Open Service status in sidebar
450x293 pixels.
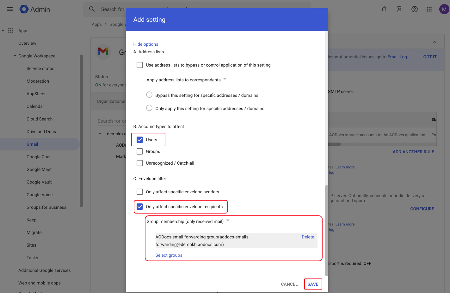pyautogui.click(x=40, y=68)
